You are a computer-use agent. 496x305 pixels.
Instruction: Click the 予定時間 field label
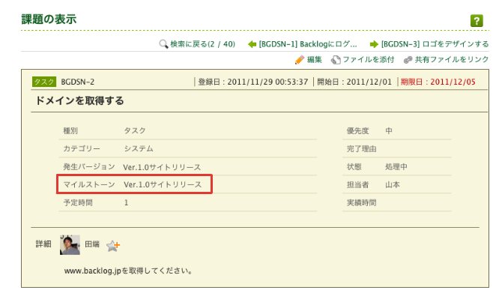78,203
